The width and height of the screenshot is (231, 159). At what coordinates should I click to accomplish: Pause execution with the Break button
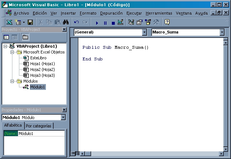click(105, 23)
